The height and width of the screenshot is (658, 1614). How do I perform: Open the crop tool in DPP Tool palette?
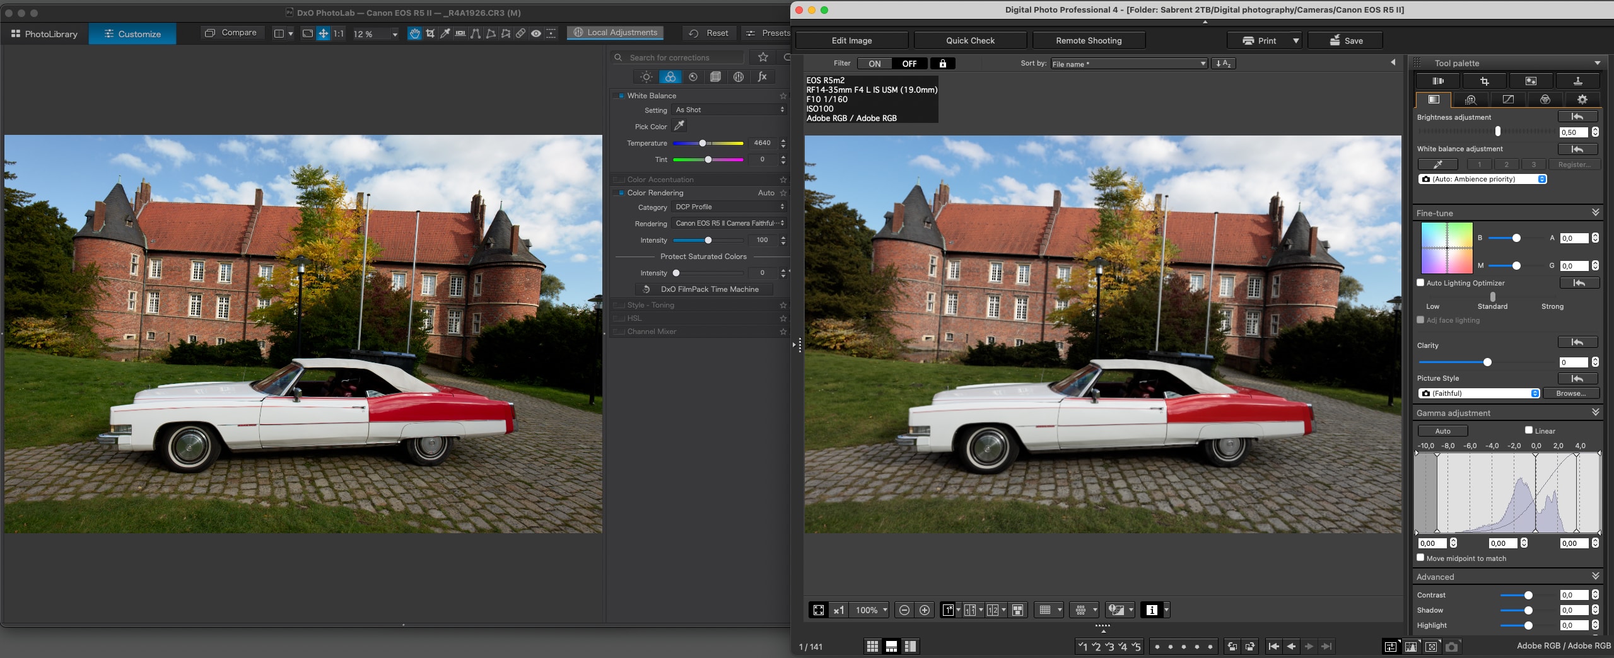pyautogui.click(x=1484, y=81)
